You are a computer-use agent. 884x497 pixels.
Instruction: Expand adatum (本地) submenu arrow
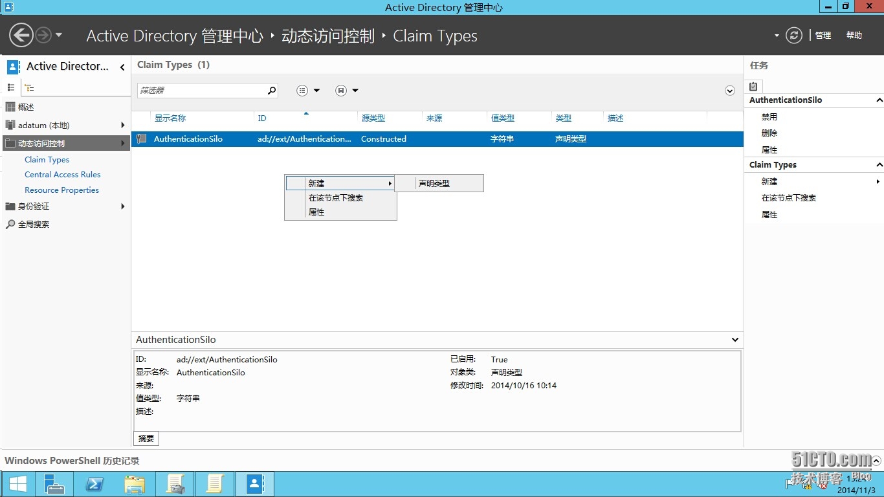pyautogui.click(x=122, y=126)
